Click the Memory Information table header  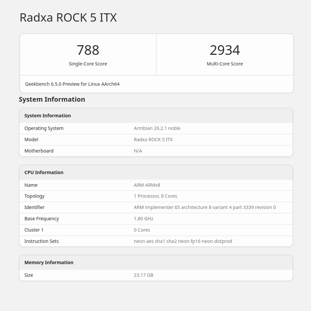[x=49, y=262]
